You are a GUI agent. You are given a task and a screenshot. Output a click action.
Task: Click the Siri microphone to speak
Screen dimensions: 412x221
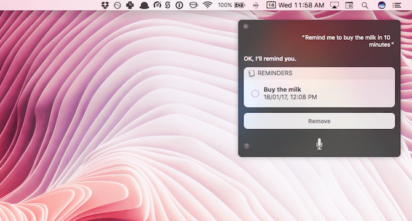319,144
